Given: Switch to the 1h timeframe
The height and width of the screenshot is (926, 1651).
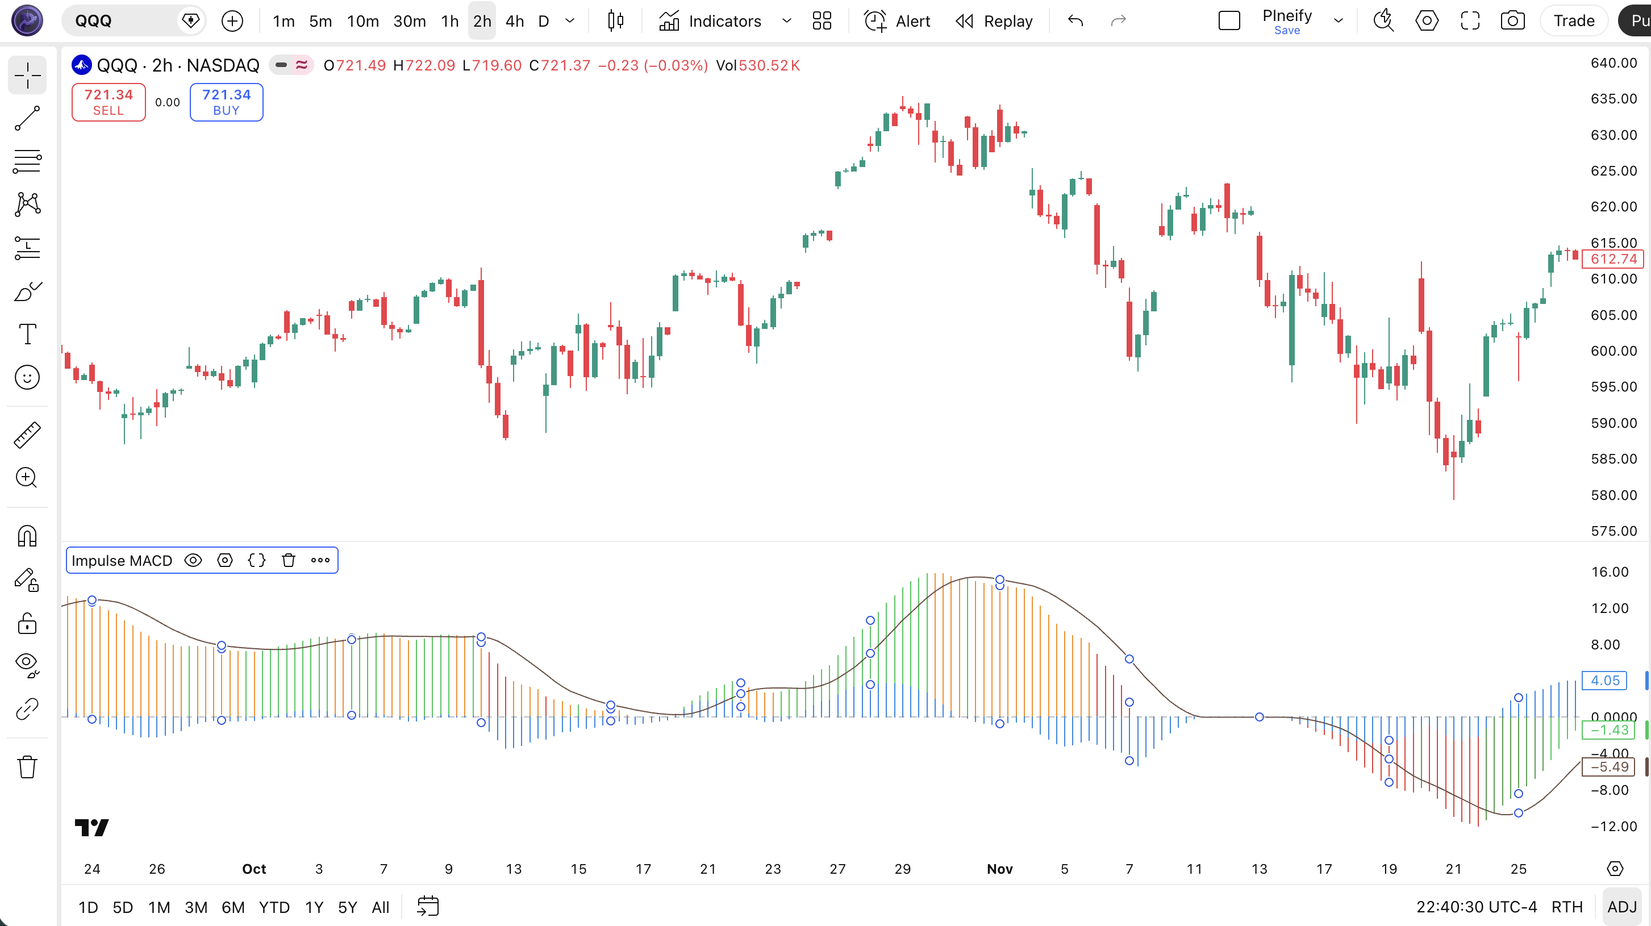Looking at the screenshot, I should pyautogui.click(x=450, y=21).
